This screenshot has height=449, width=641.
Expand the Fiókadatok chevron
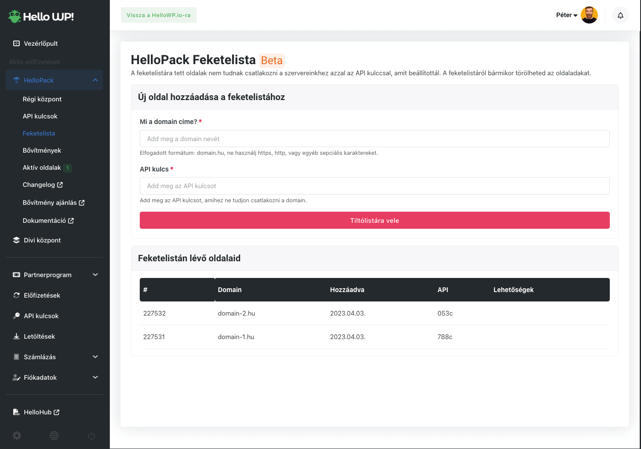click(x=95, y=377)
